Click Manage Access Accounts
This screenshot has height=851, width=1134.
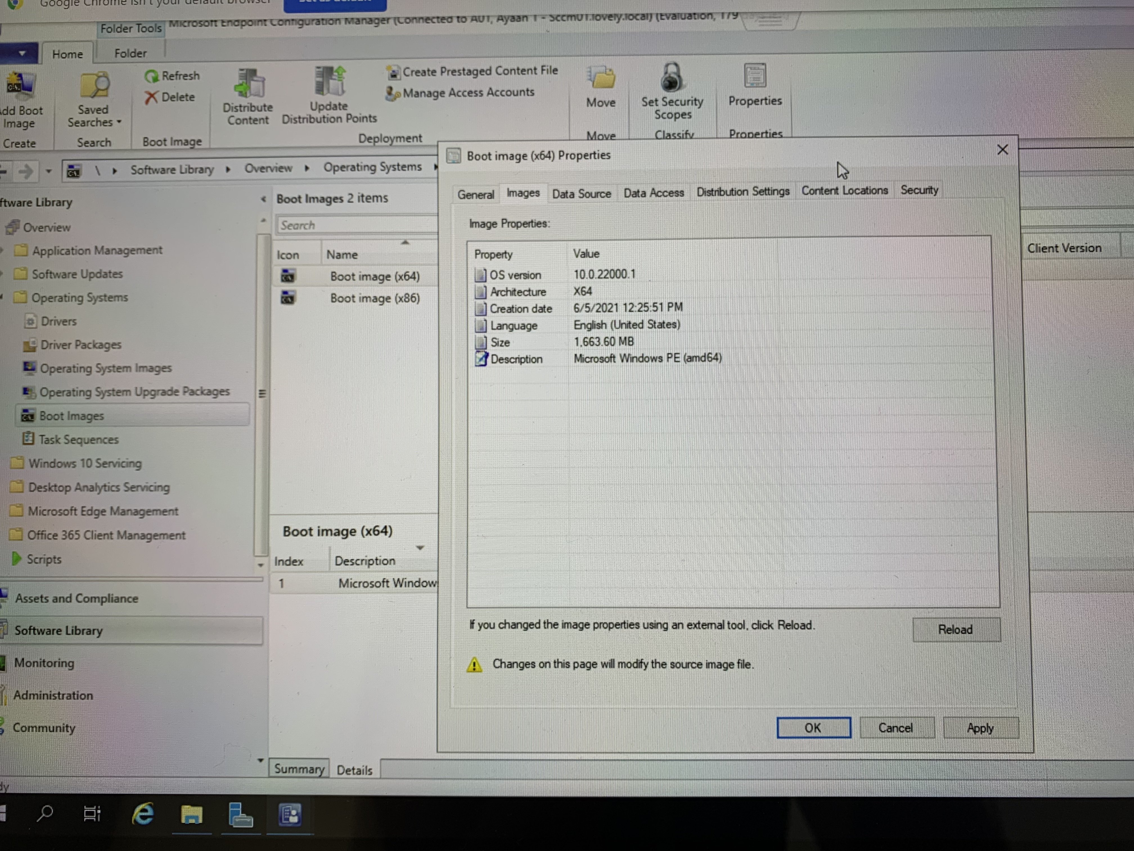point(460,93)
